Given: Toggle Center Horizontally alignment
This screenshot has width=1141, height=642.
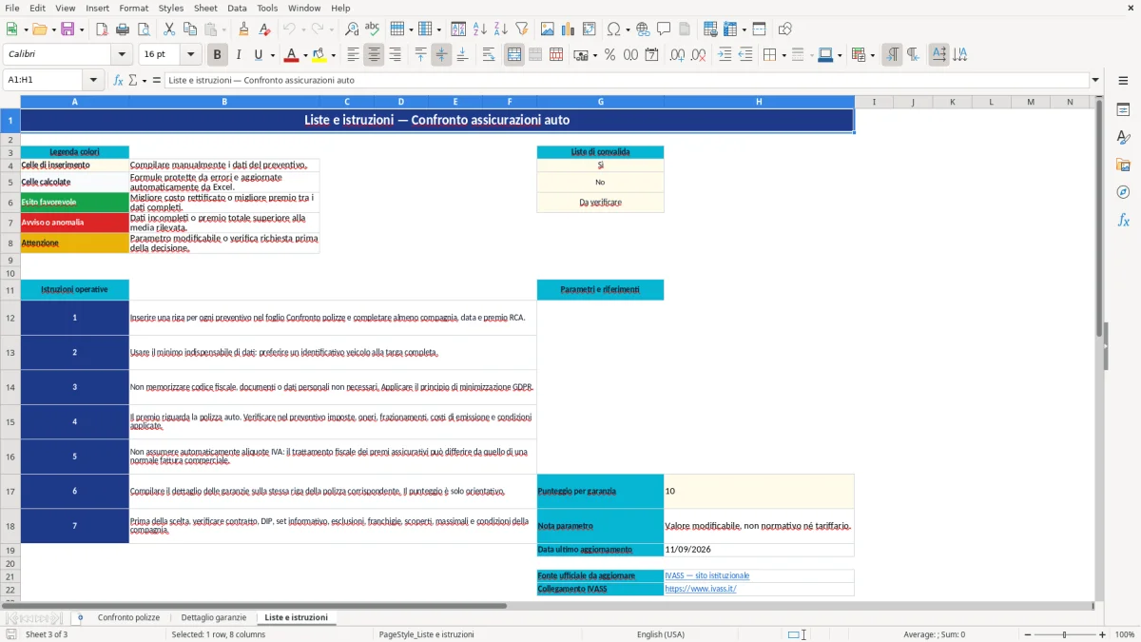Looking at the screenshot, I should (x=375, y=55).
